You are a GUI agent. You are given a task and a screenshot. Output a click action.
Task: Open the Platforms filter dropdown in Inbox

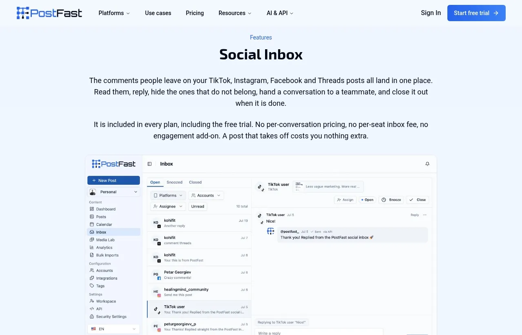click(x=168, y=195)
